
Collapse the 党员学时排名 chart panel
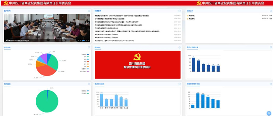(180, 84)
